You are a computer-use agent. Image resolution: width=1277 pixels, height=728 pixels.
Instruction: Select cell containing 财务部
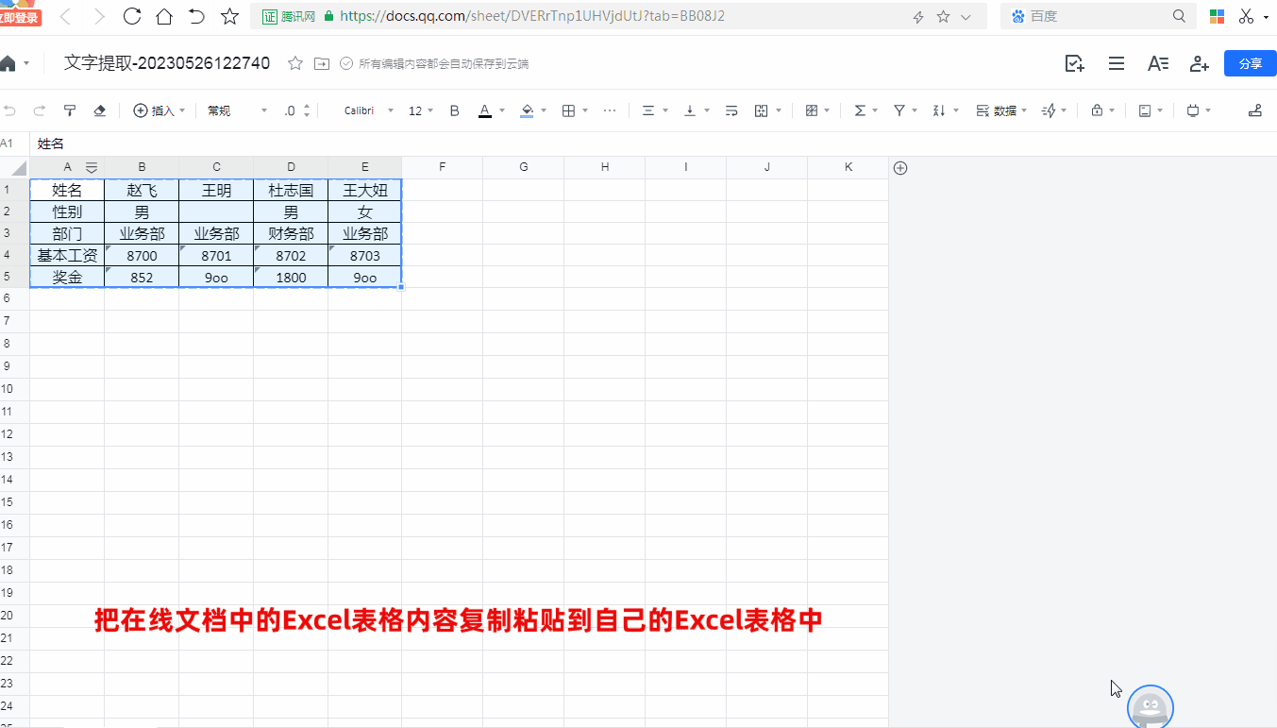[291, 234]
